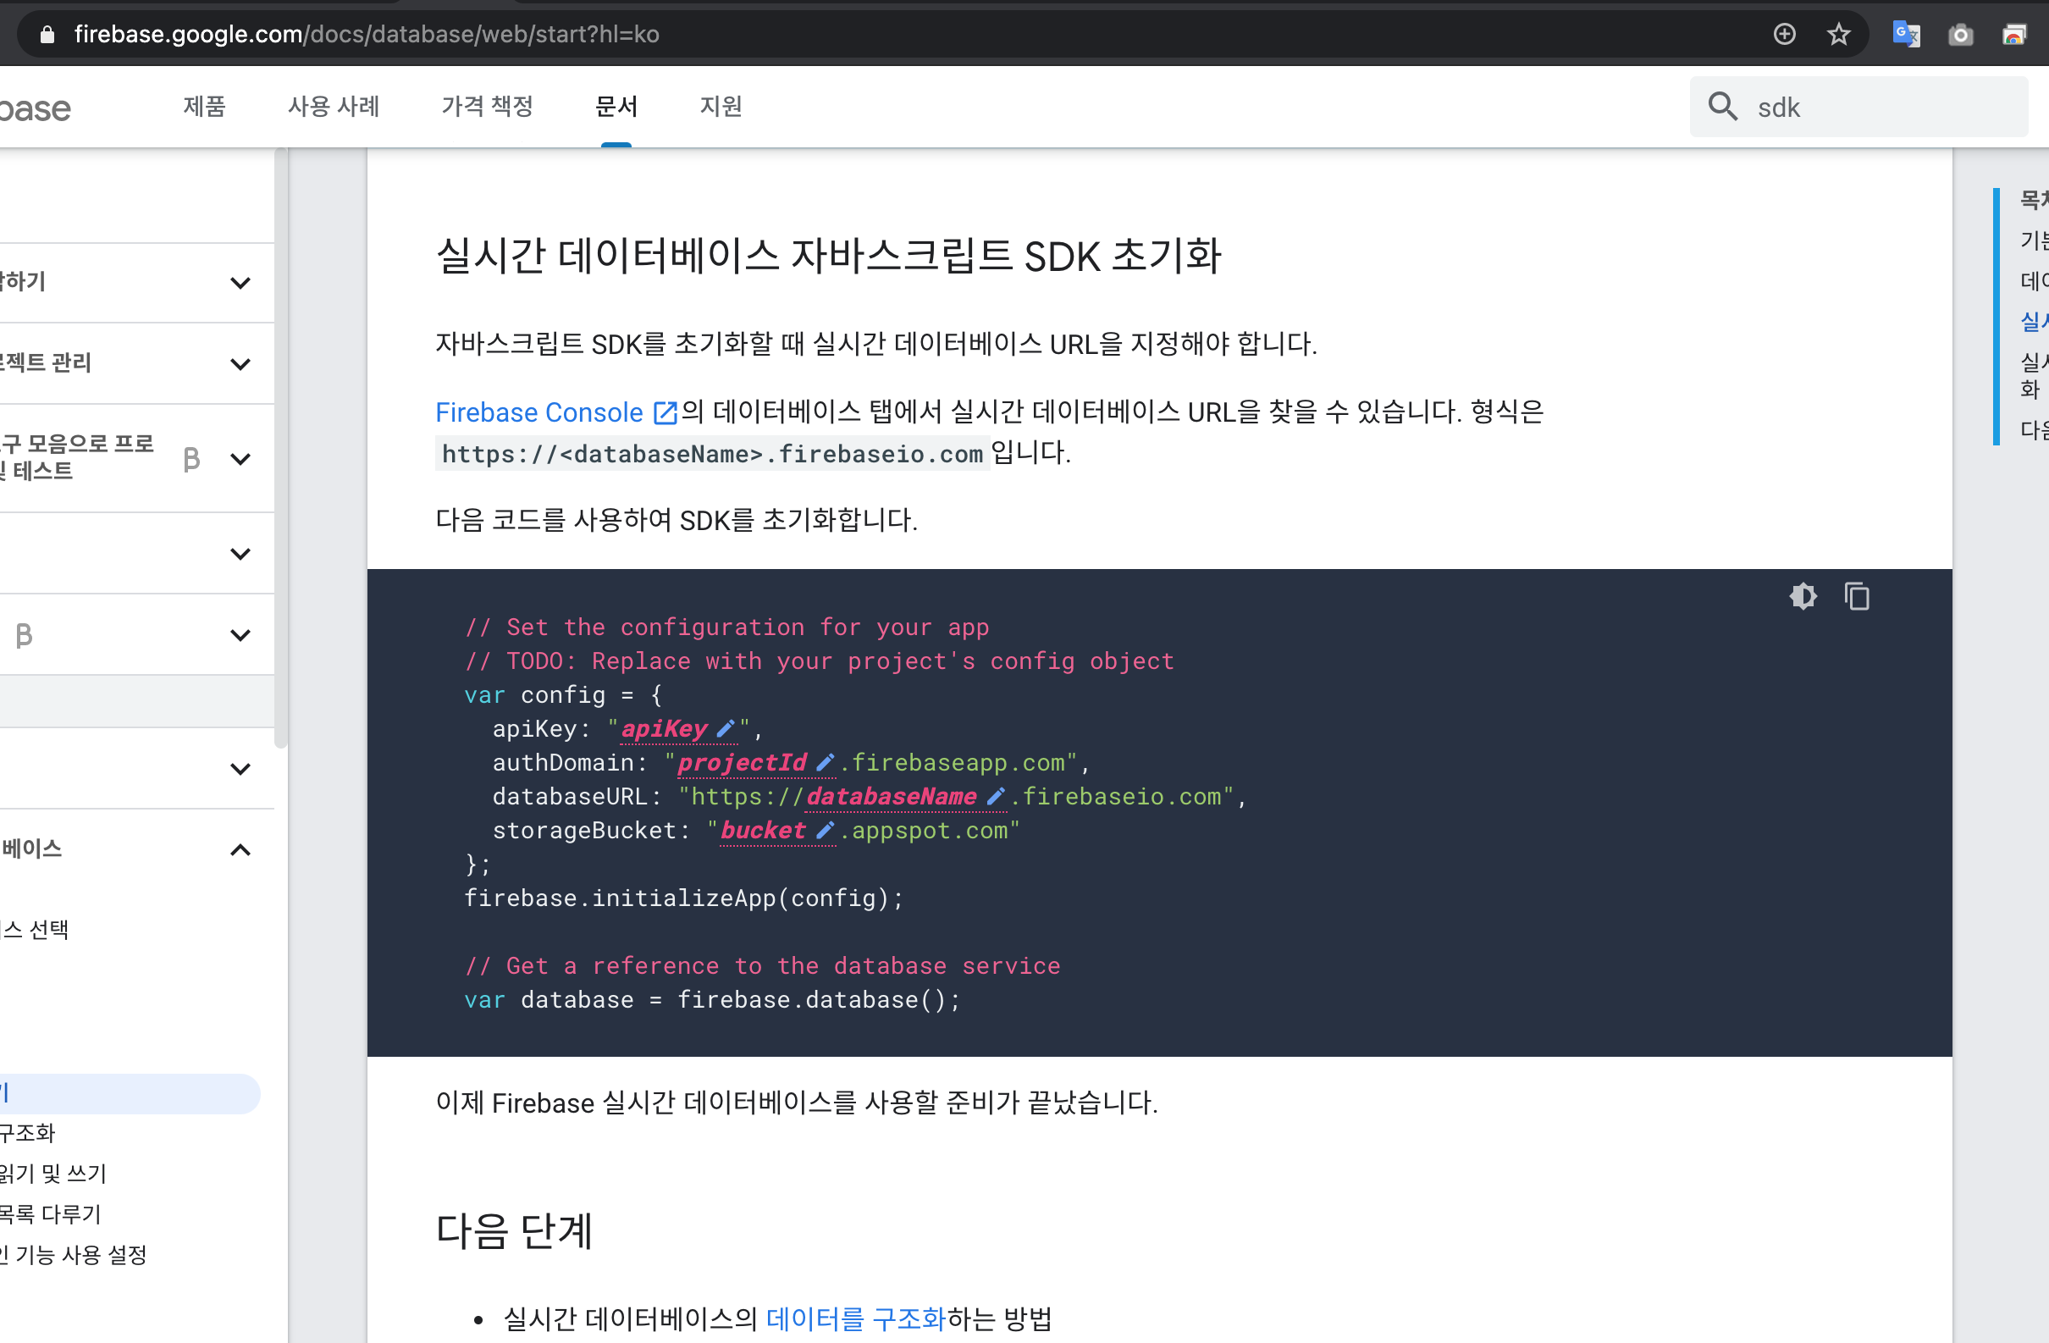The height and width of the screenshot is (1343, 2049).
Task: Expand the '젝트 관리' sidebar section
Action: point(241,364)
